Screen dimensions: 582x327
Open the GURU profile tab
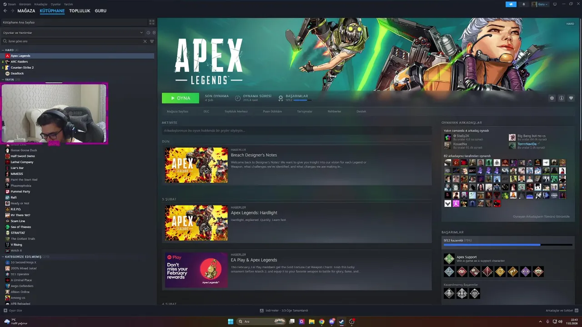click(x=100, y=11)
